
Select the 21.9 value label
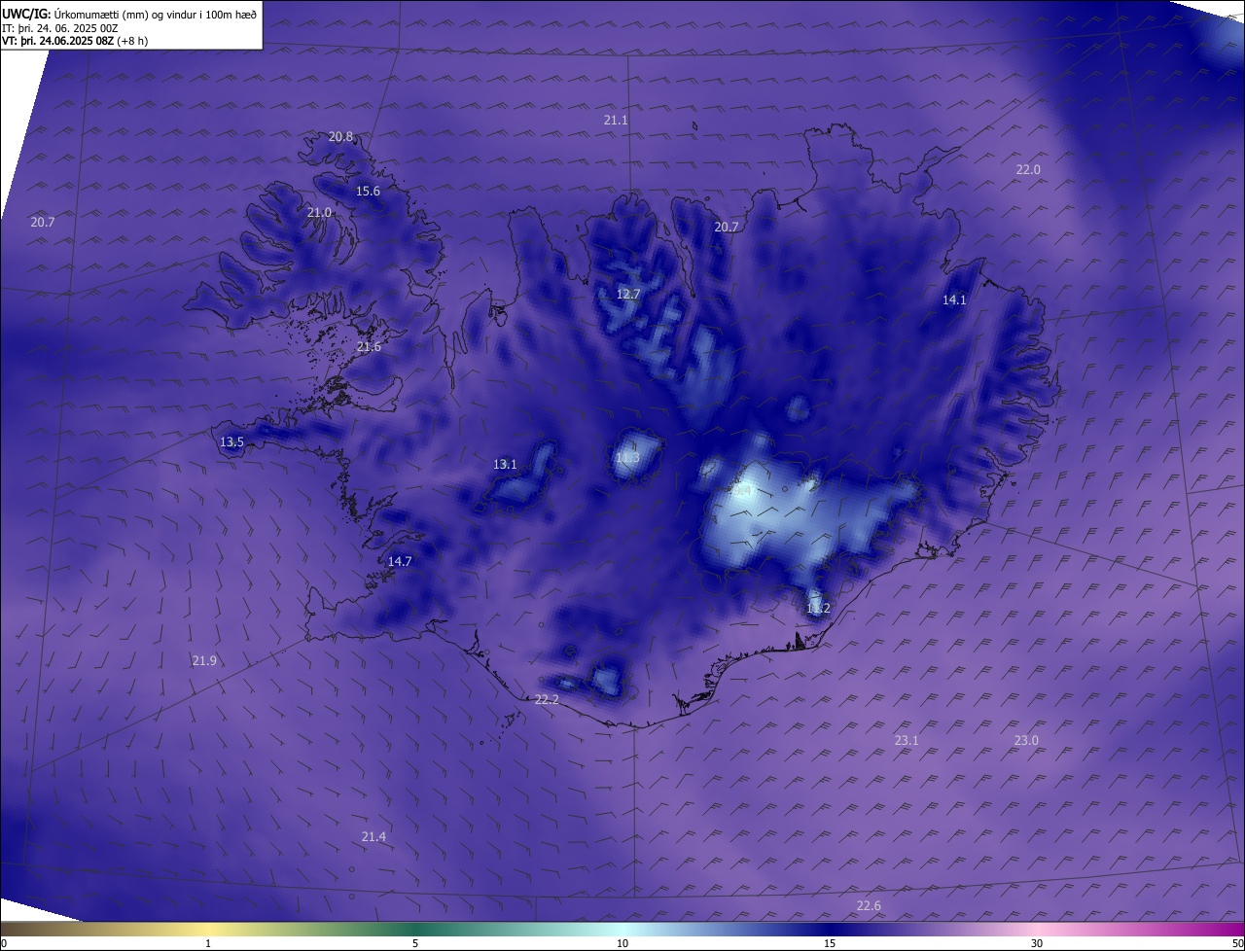pyautogui.click(x=204, y=661)
